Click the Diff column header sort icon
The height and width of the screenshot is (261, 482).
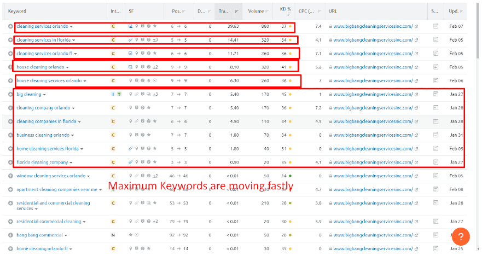[x=209, y=11]
